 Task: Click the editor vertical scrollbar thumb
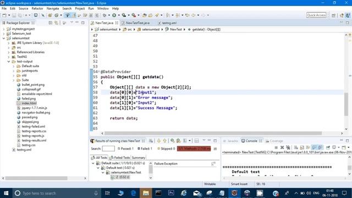(346, 104)
